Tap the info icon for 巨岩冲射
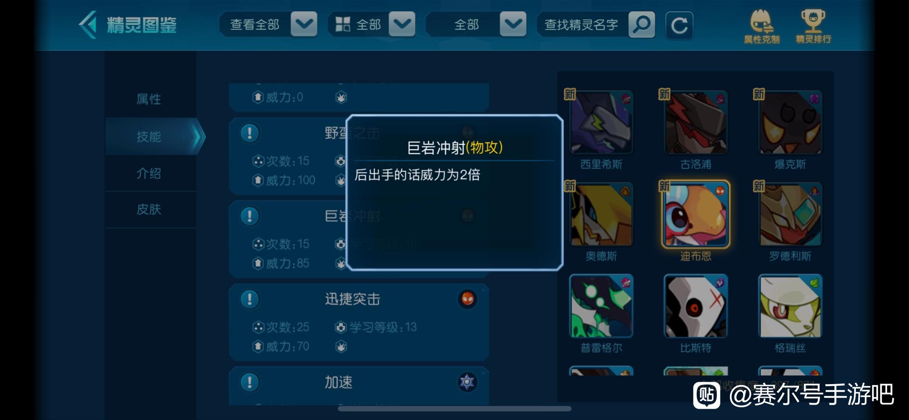Viewport: 909px width, 420px height. click(250, 216)
